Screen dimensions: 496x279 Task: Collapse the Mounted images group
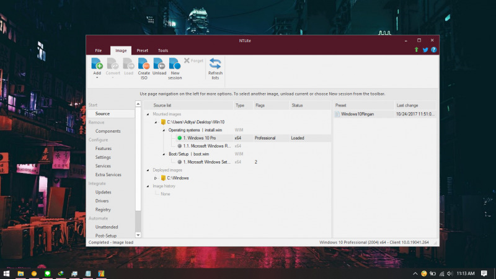148,114
